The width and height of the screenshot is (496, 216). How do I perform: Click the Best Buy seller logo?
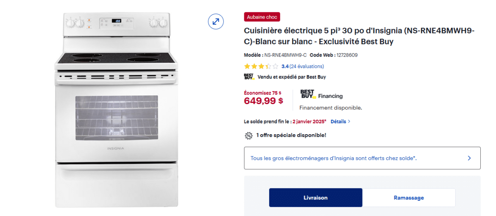click(x=248, y=77)
